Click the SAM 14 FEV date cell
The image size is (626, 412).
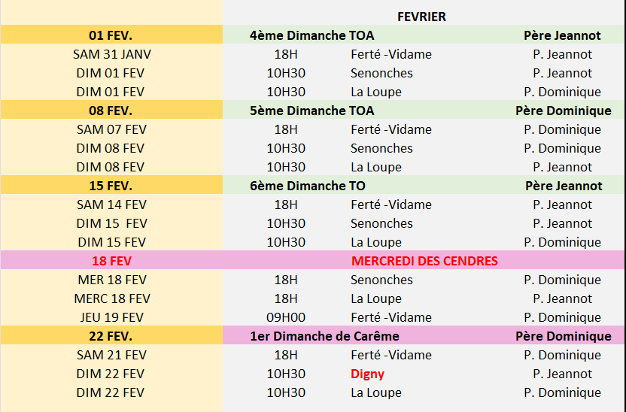(111, 204)
